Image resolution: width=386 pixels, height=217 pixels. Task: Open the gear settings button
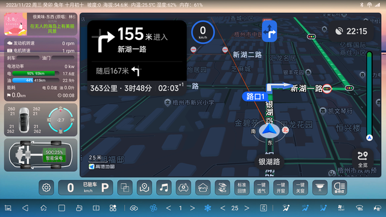[46, 187]
